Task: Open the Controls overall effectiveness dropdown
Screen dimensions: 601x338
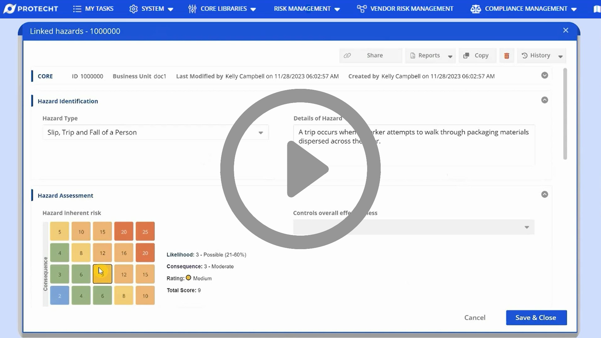Action: 527,227
